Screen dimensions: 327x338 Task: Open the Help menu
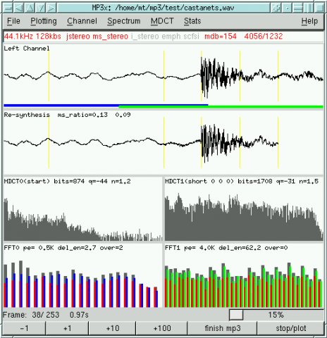(309, 21)
